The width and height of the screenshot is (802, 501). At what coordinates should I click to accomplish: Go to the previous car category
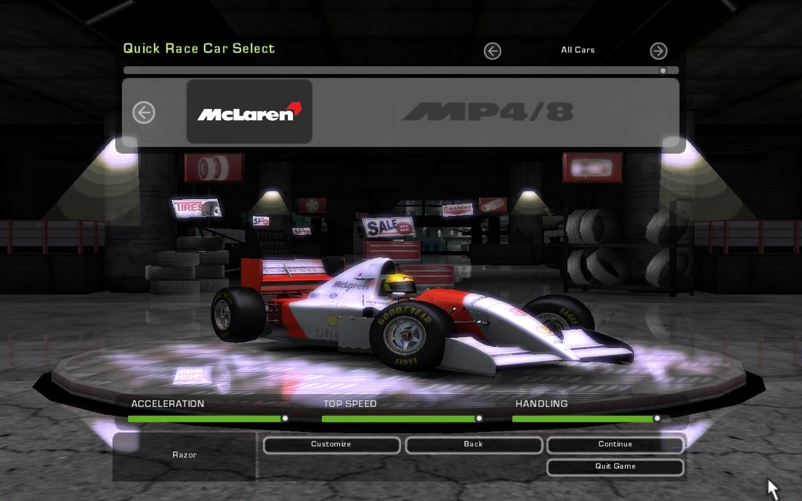click(x=492, y=51)
